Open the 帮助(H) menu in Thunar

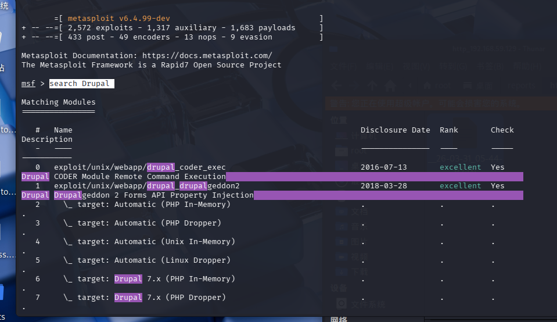527,66
